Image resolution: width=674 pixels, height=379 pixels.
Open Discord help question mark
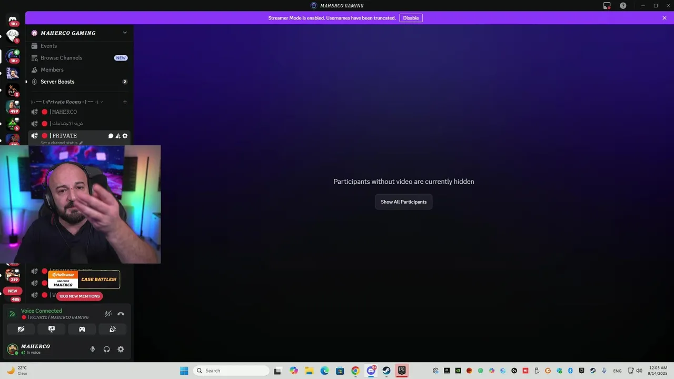pos(623,6)
